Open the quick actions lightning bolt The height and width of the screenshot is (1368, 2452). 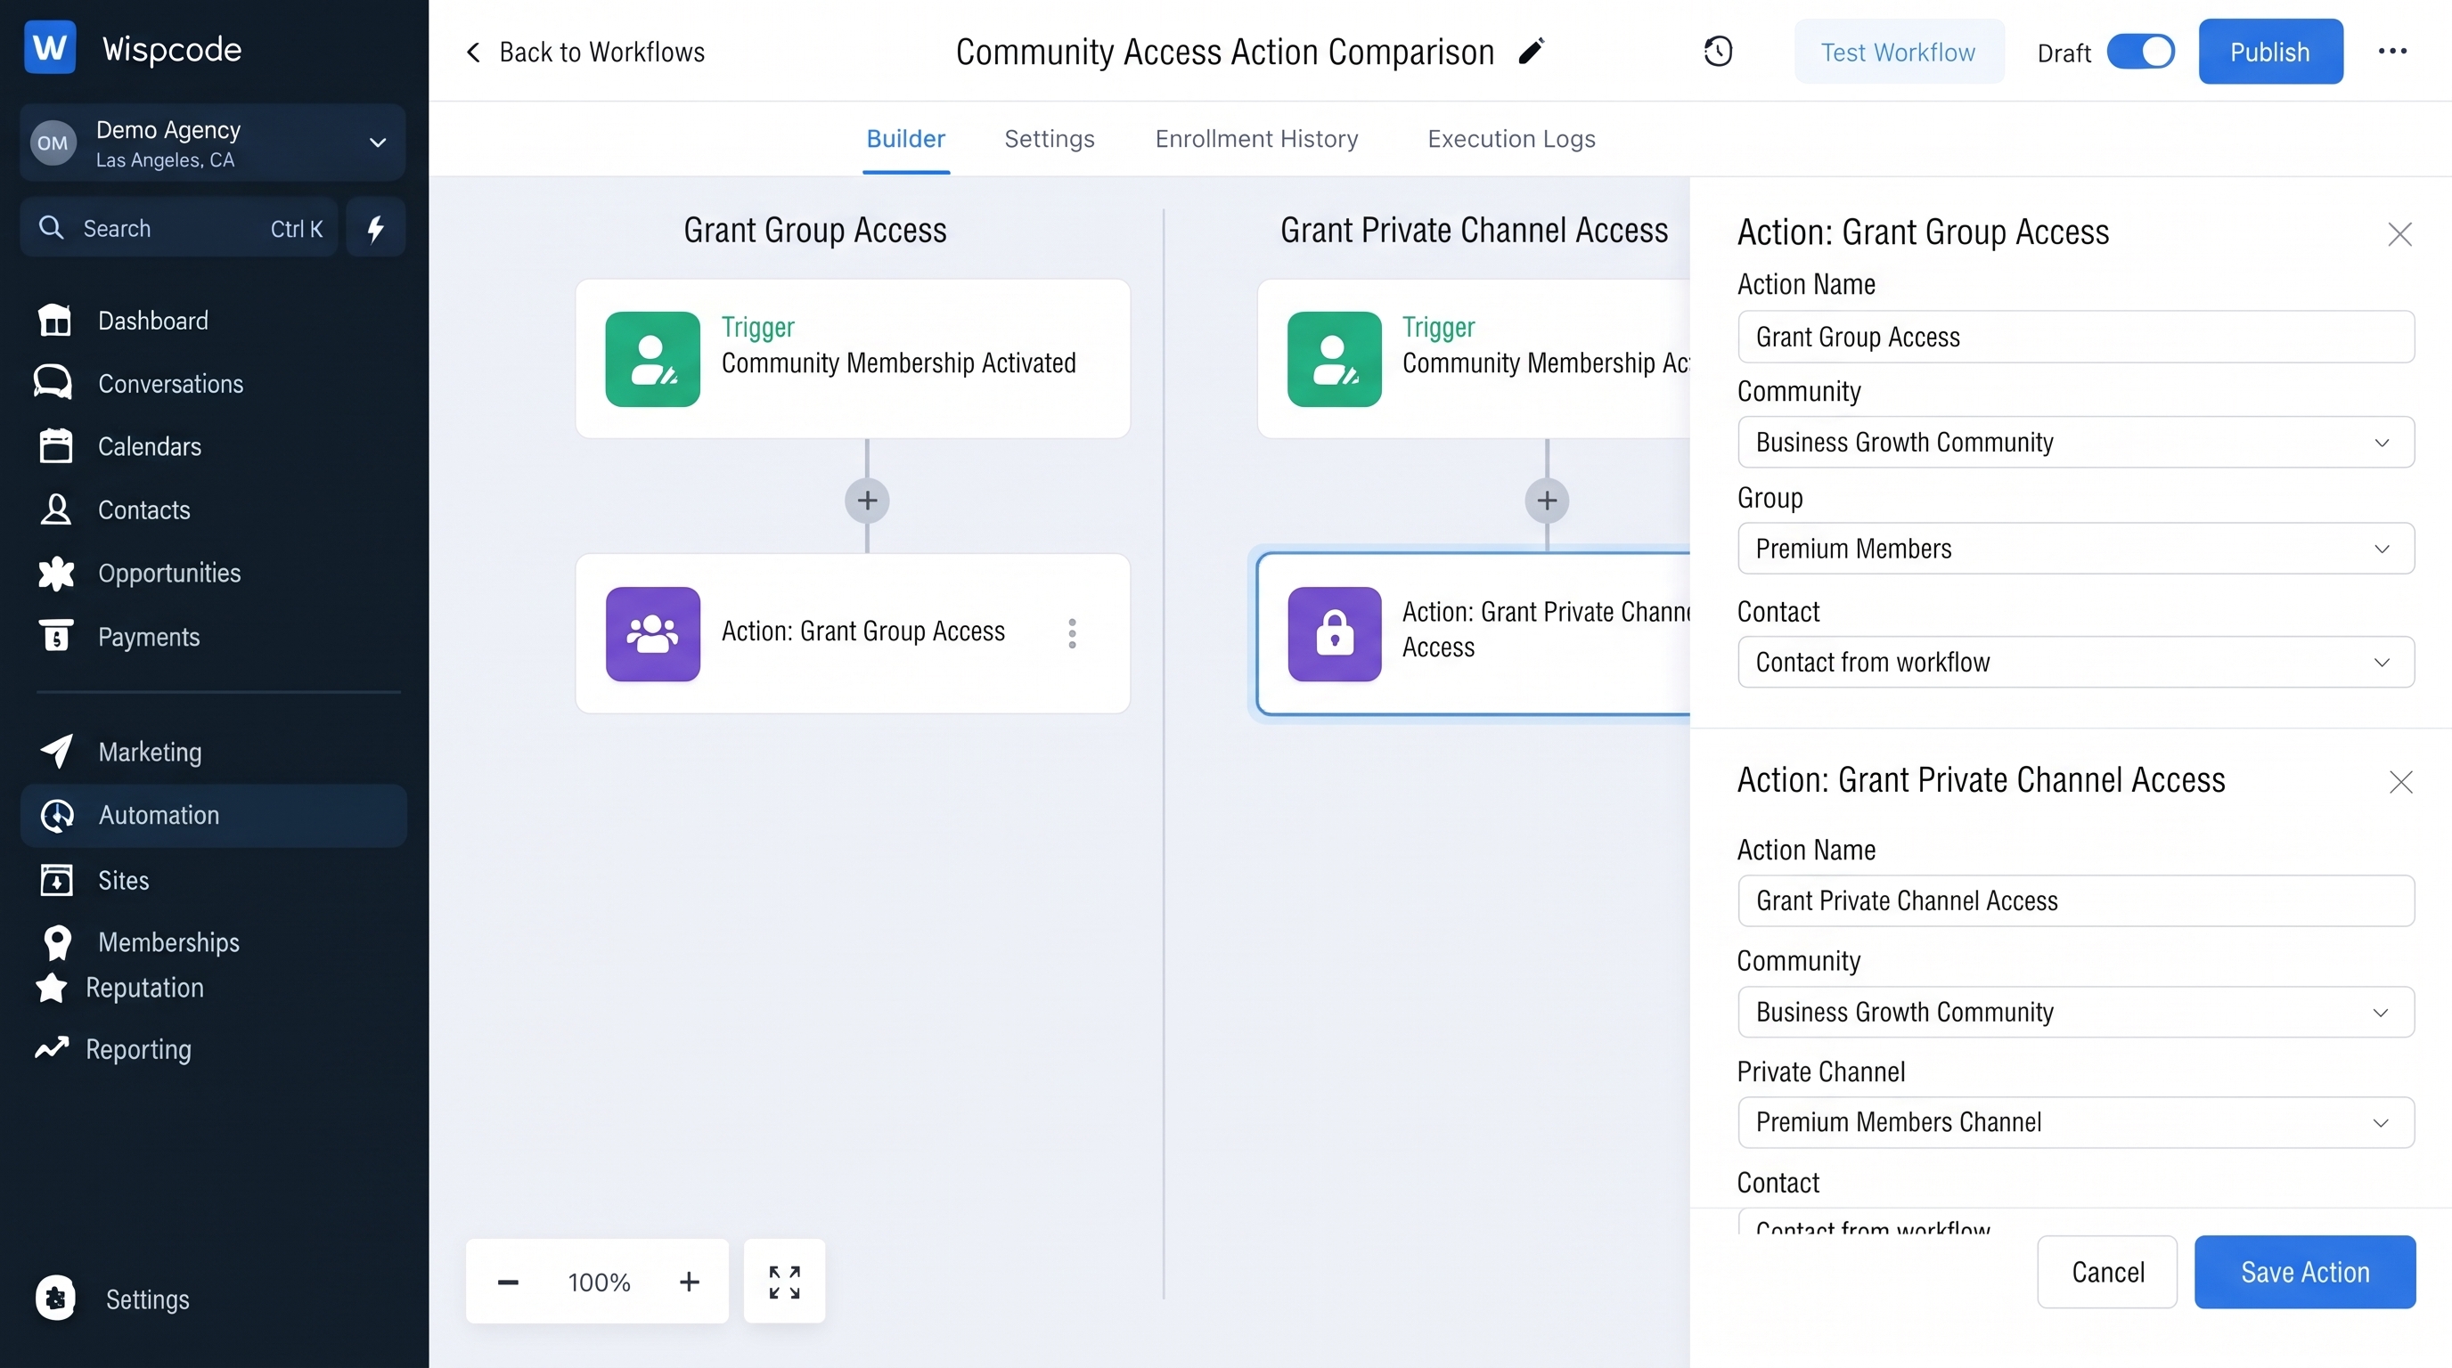coord(376,227)
